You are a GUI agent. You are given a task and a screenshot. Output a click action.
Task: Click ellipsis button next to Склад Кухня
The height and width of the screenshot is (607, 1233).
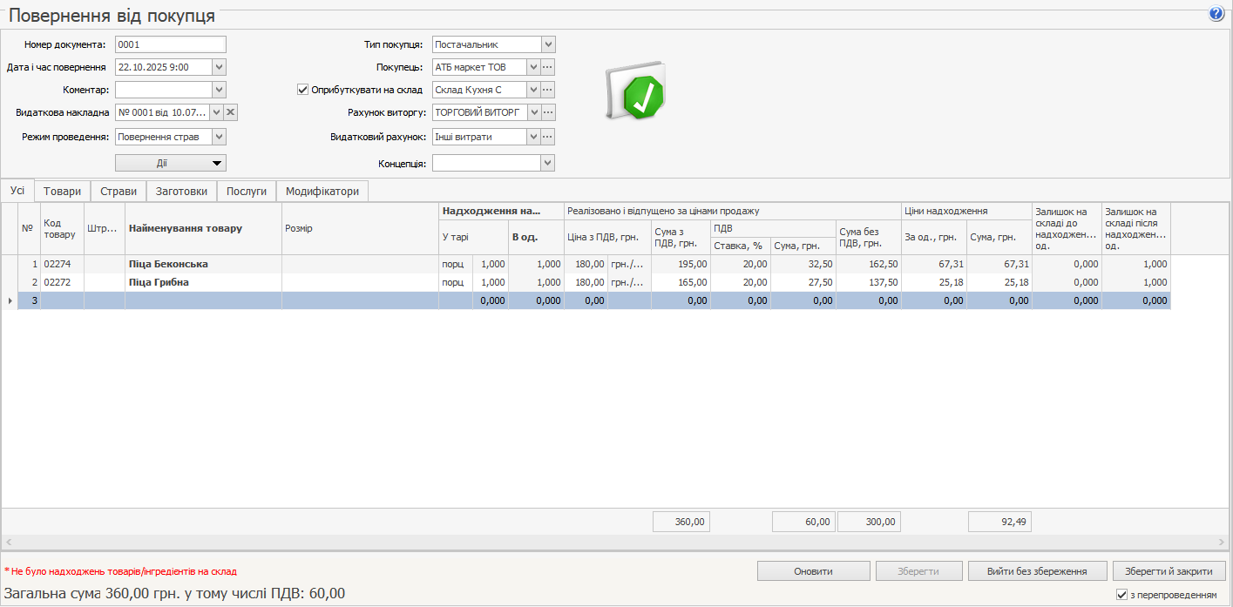point(548,90)
